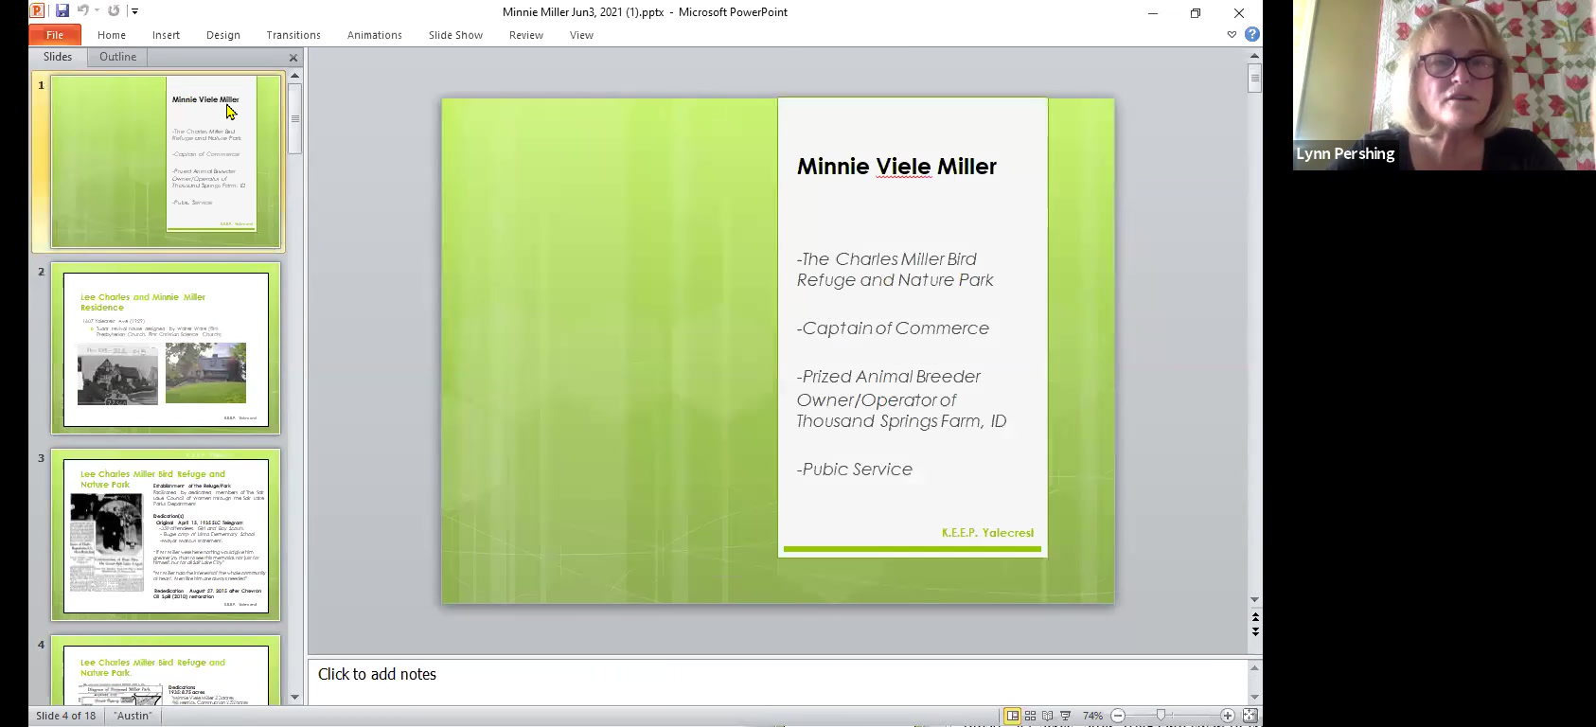Click the zoom out minus button
Viewport: 1596px width, 727px height.
pos(1118,716)
